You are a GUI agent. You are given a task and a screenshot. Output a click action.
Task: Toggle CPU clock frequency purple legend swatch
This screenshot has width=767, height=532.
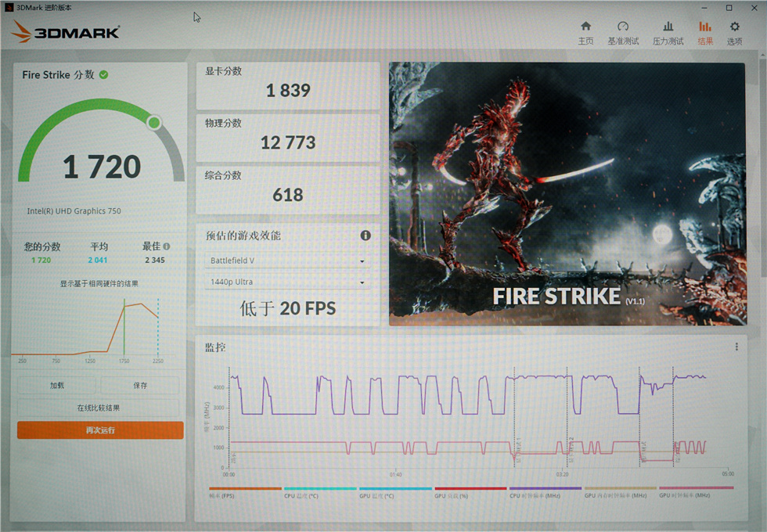pos(546,488)
